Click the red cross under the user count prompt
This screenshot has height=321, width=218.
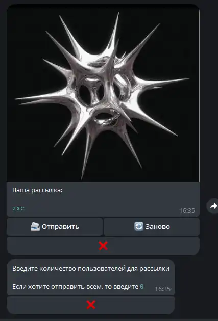91,305
